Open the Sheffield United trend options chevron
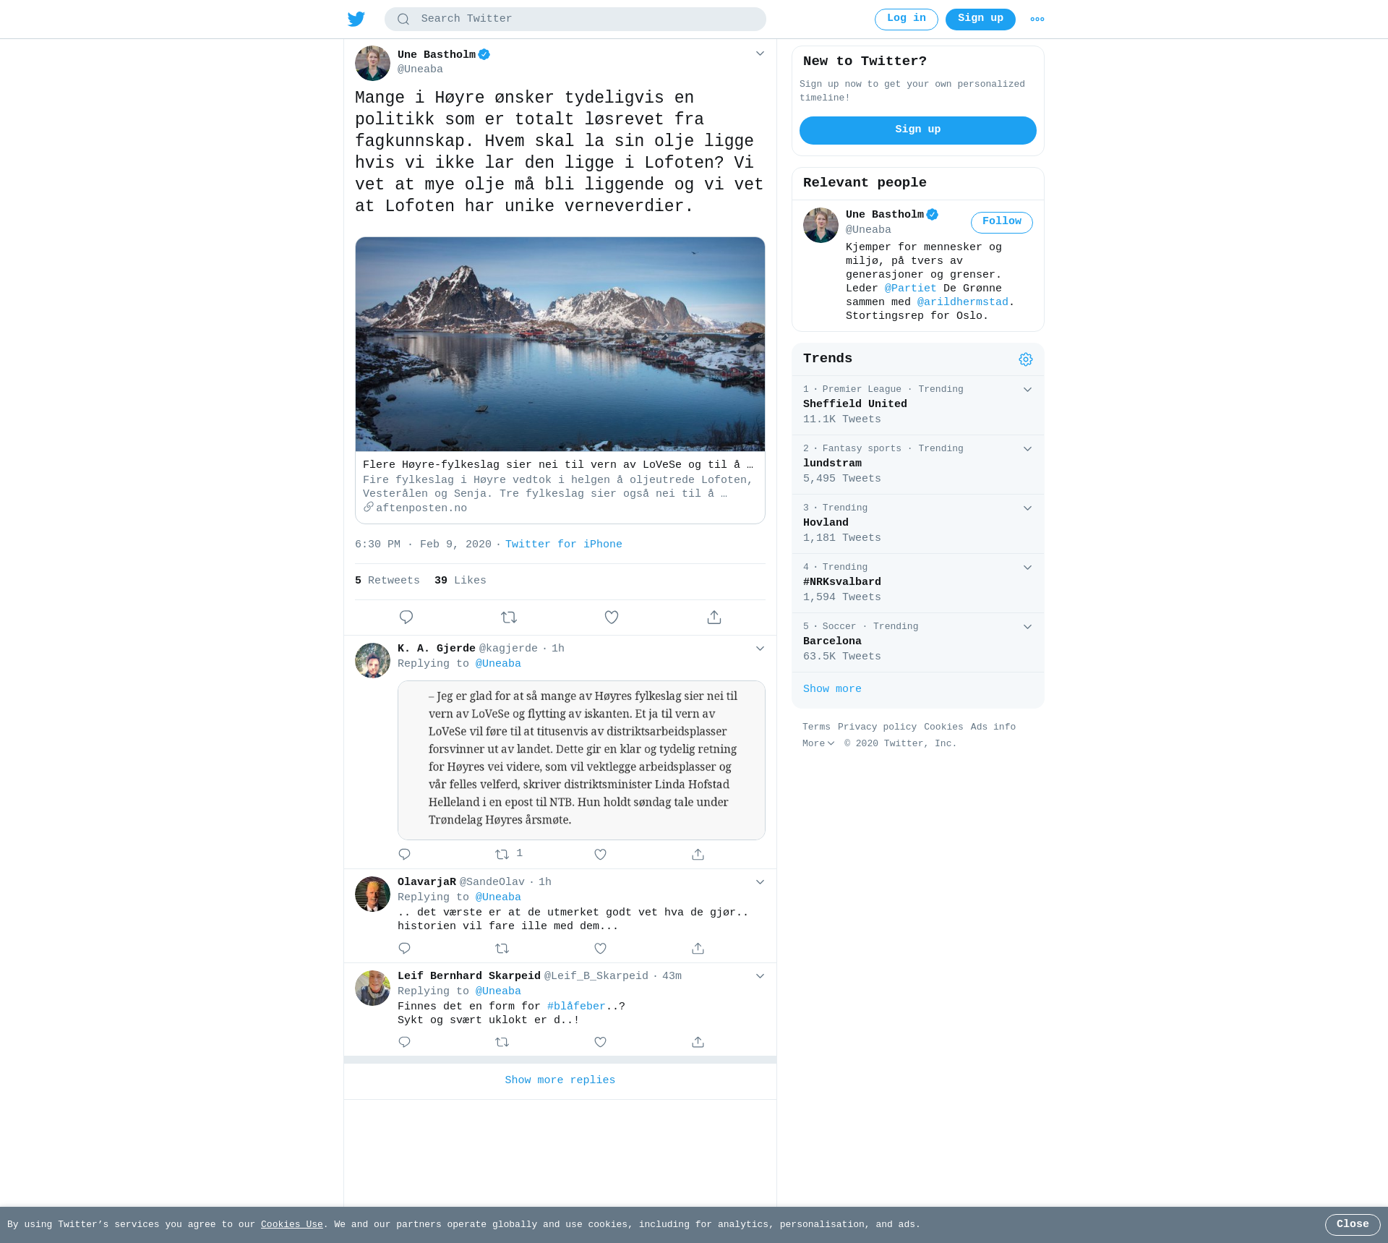Screen dimensions: 1388x1243 point(1027,390)
